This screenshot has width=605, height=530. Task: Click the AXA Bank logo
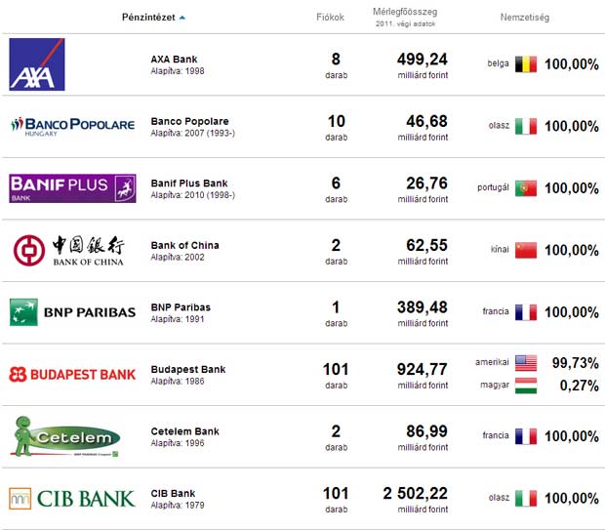click(x=37, y=64)
